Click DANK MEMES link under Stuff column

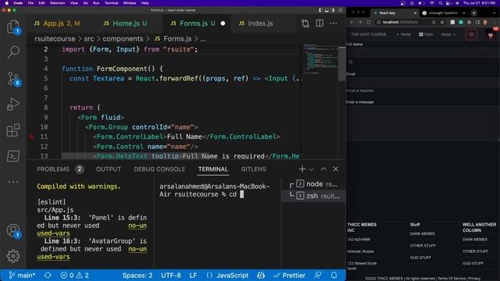pyautogui.click(x=422, y=233)
